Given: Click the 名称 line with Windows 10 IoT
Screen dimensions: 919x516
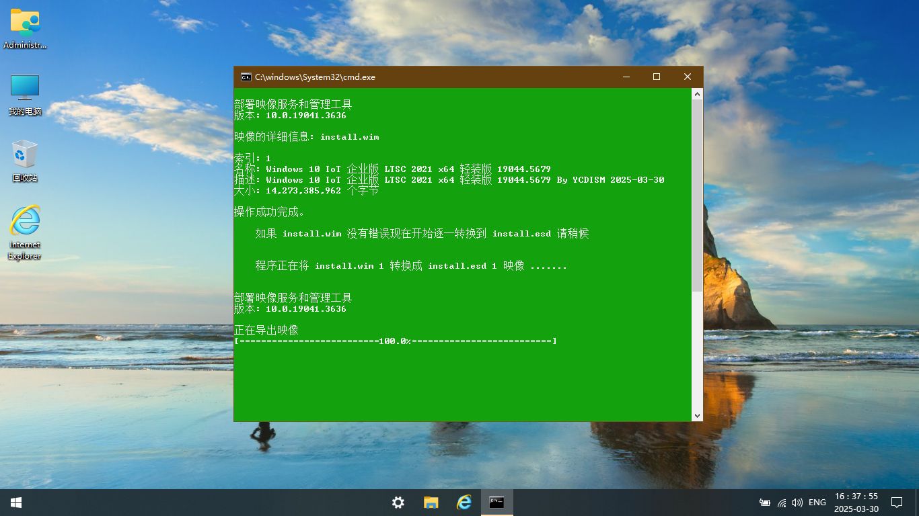Looking at the screenshot, I should (393, 169).
